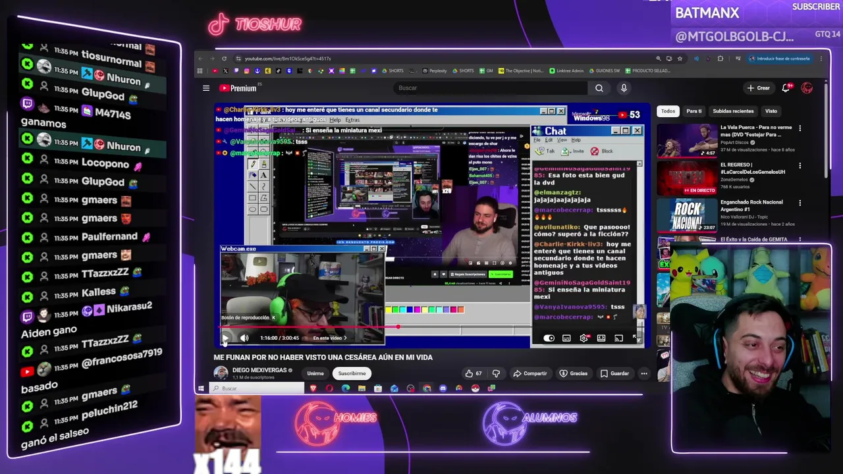Open File Explorer from the taskbar
The height and width of the screenshot is (474, 843).
pos(362,388)
